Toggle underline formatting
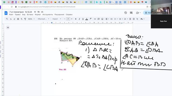Screen dimensions: 172x96 click(x=83, y=19)
